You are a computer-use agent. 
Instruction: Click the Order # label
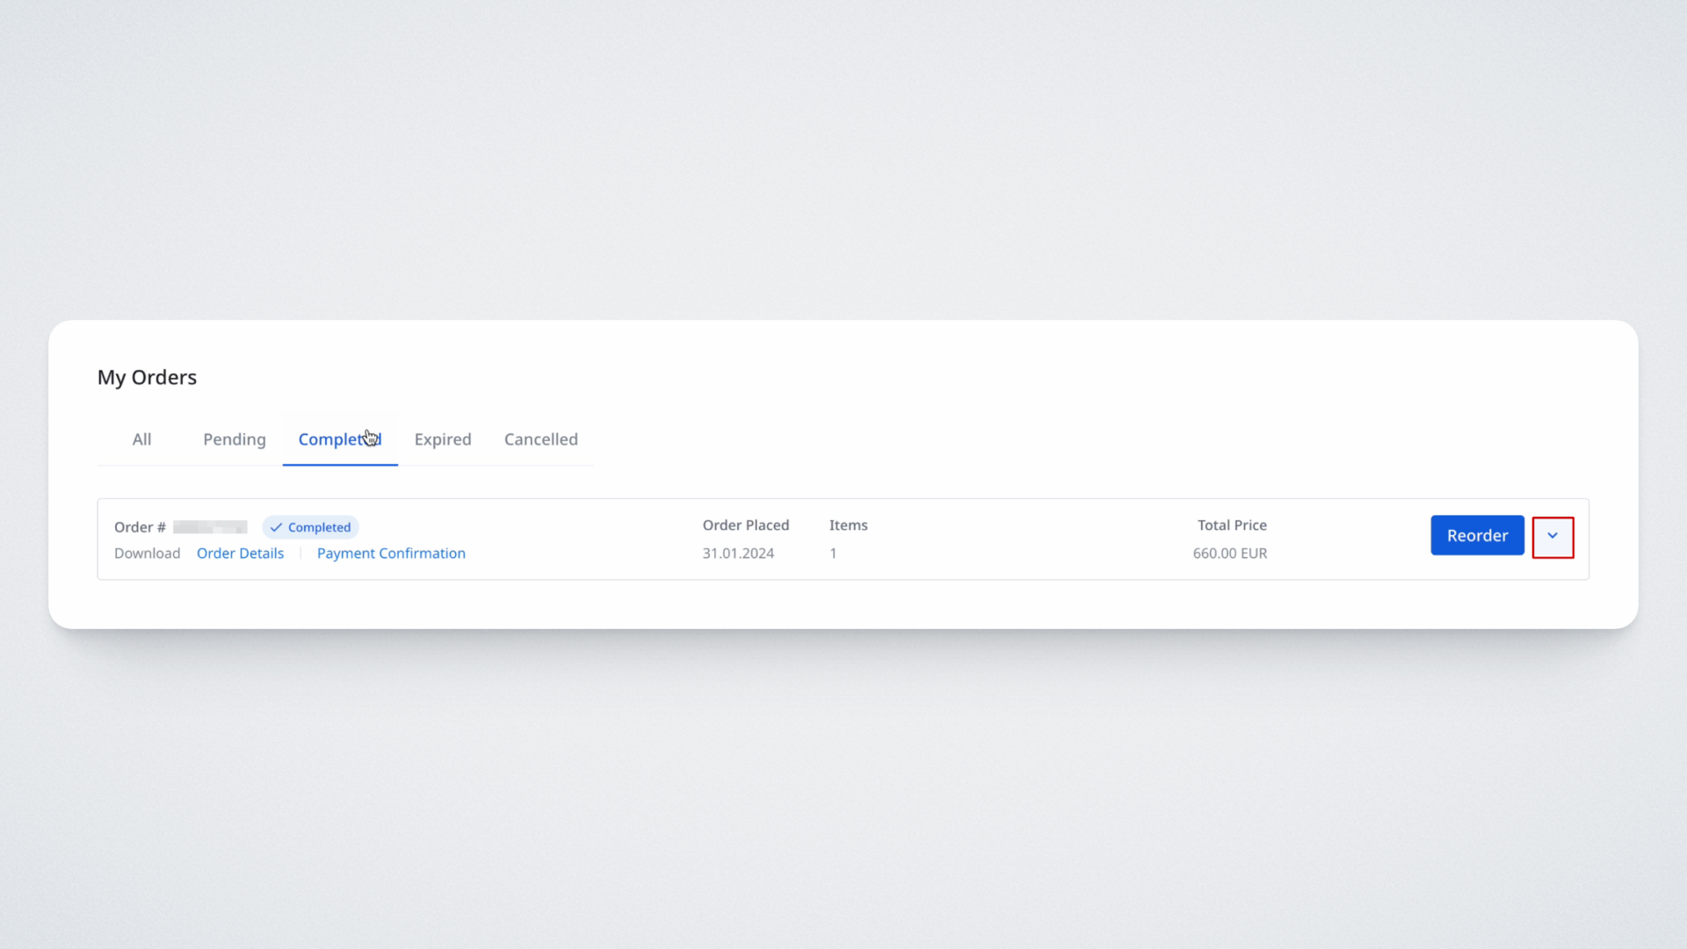(x=140, y=527)
